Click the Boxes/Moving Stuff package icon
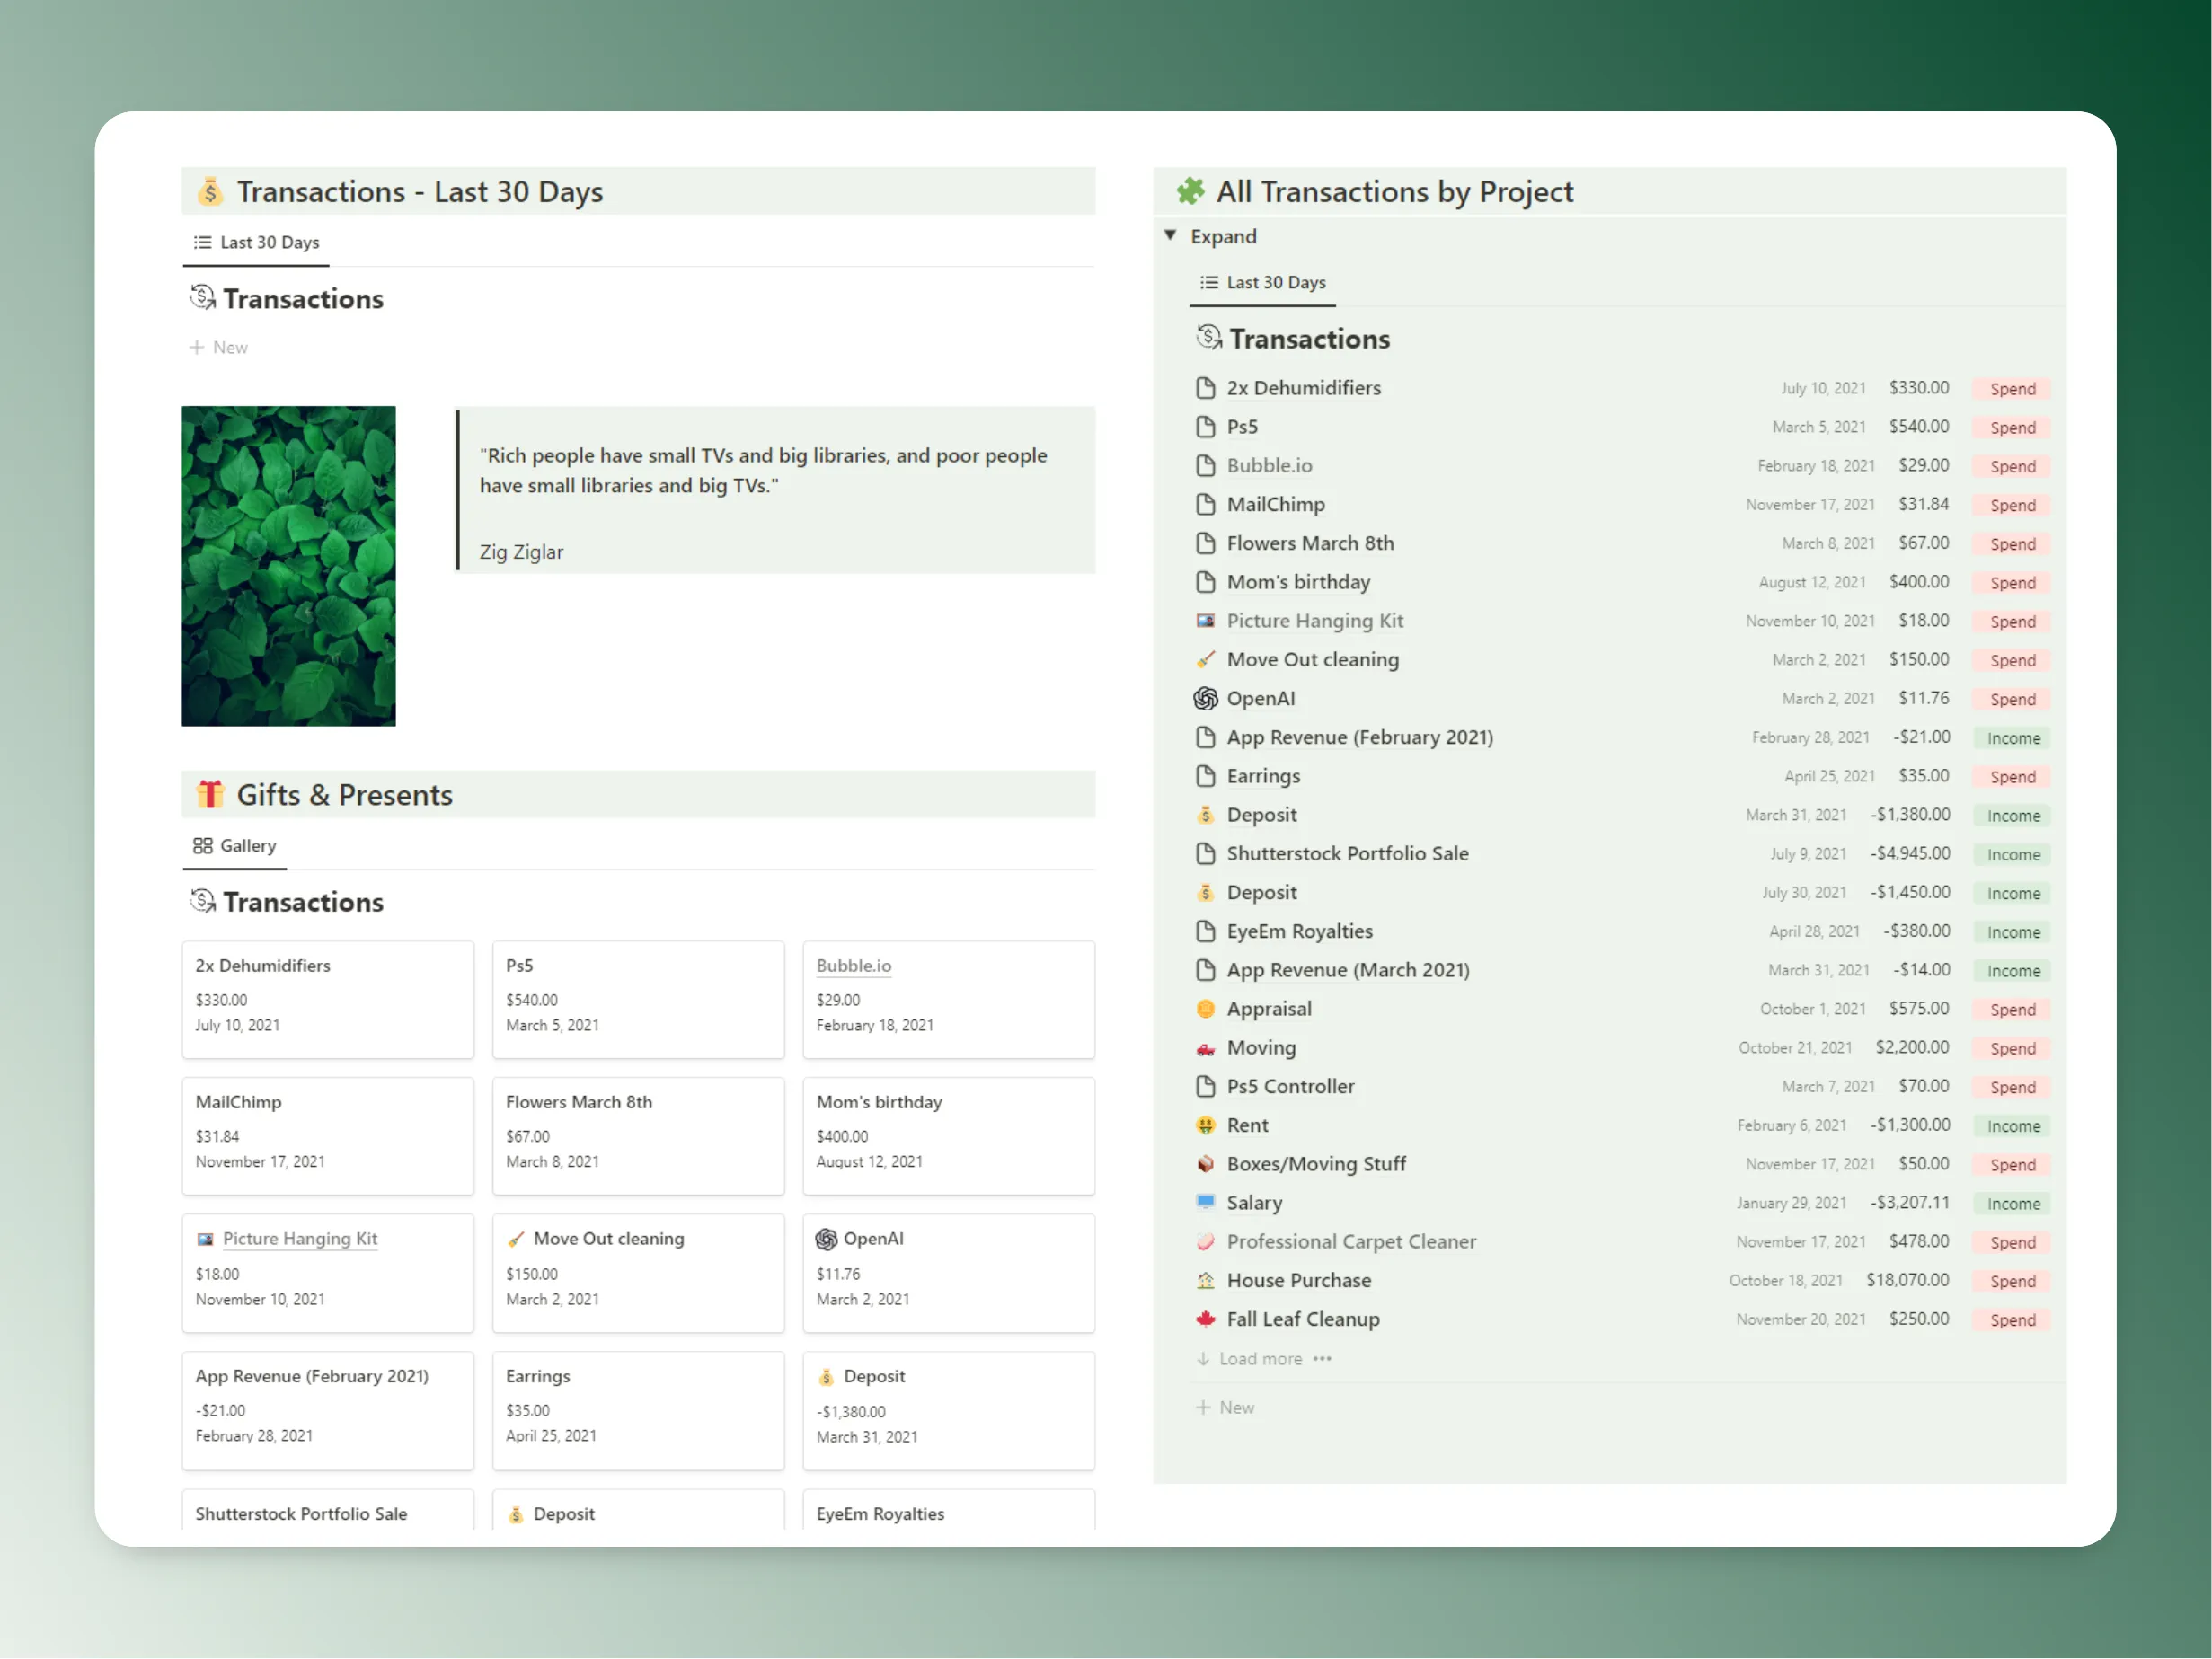This screenshot has height=1659, width=2212. [1205, 1164]
